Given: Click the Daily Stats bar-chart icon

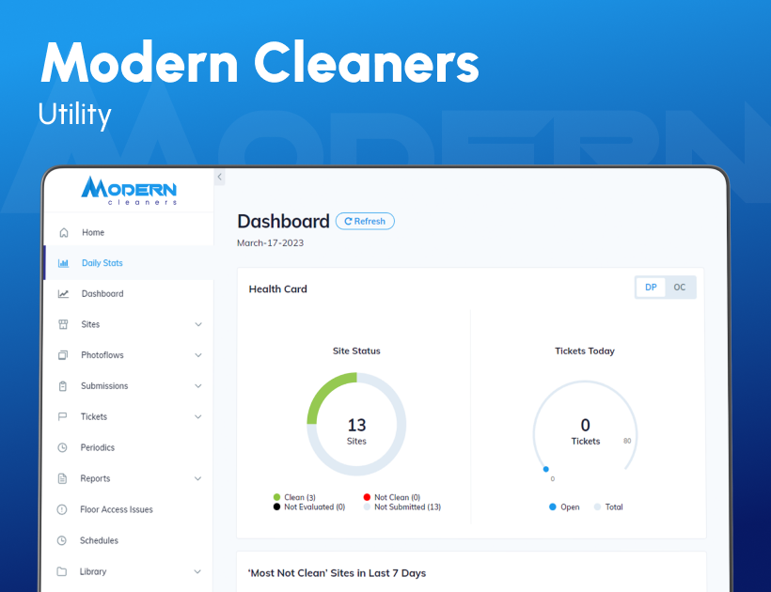Looking at the screenshot, I should tap(64, 263).
